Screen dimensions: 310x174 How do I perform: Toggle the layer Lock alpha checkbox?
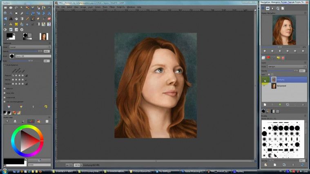click(269, 75)
